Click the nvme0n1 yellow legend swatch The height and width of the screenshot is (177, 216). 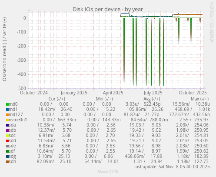tap(7, 120)
